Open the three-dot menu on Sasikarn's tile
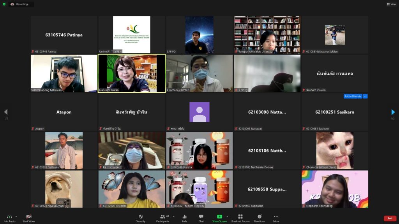 pyautogui.click(x=365, y=96)
